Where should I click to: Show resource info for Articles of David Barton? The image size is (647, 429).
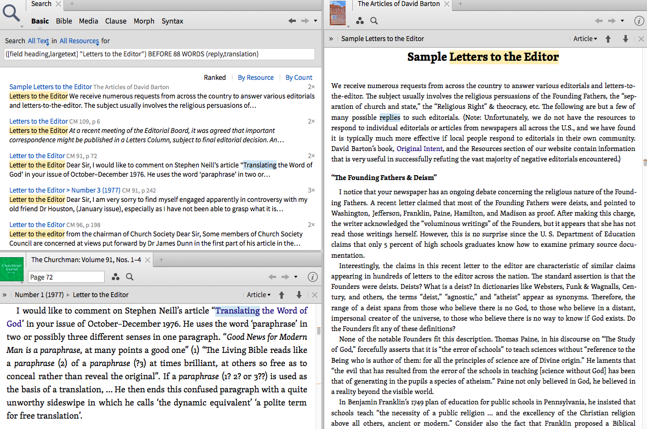639,21
